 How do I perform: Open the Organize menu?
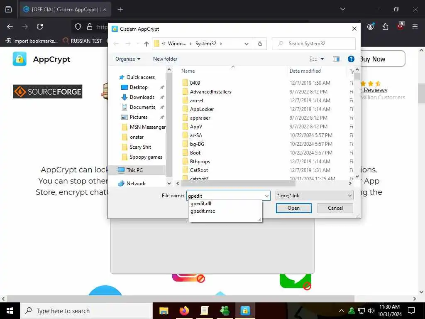click(x=128, y=59)
